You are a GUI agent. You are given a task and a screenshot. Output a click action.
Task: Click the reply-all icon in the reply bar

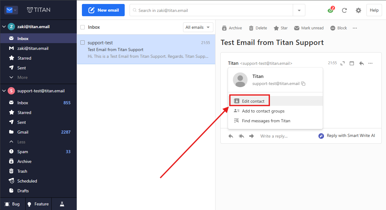click(x=241, y=136)
